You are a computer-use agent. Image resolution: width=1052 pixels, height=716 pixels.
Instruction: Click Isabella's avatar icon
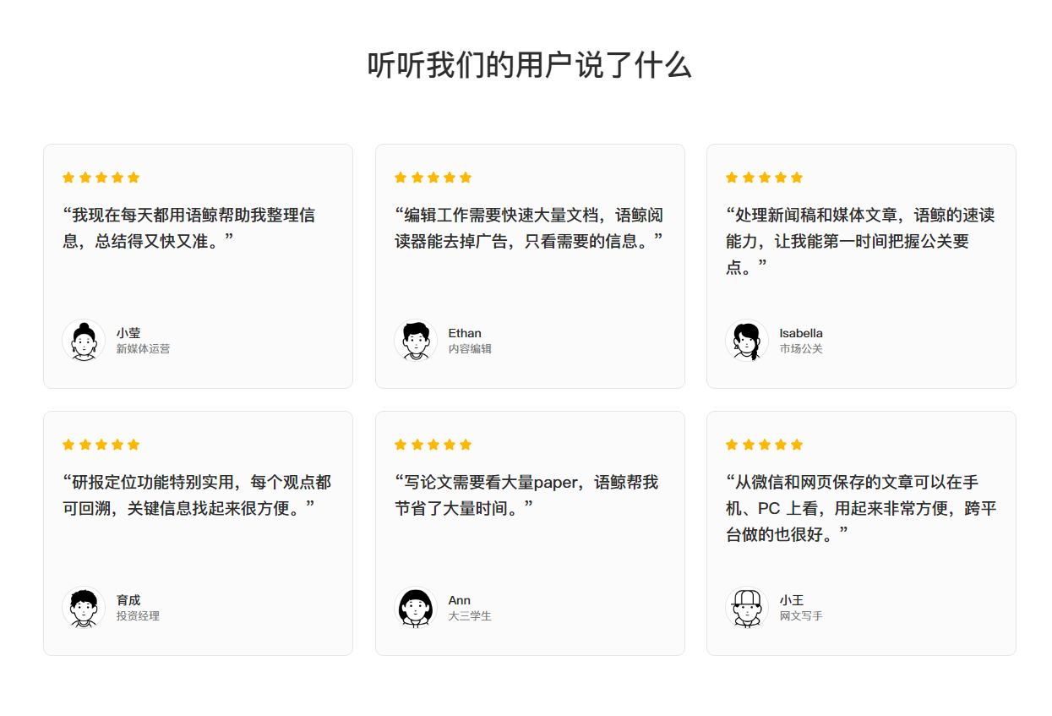click(x=747, y=341)
